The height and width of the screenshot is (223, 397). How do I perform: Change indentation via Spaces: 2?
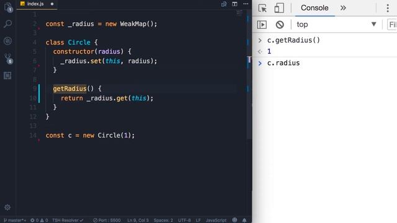tap(163, 221)
